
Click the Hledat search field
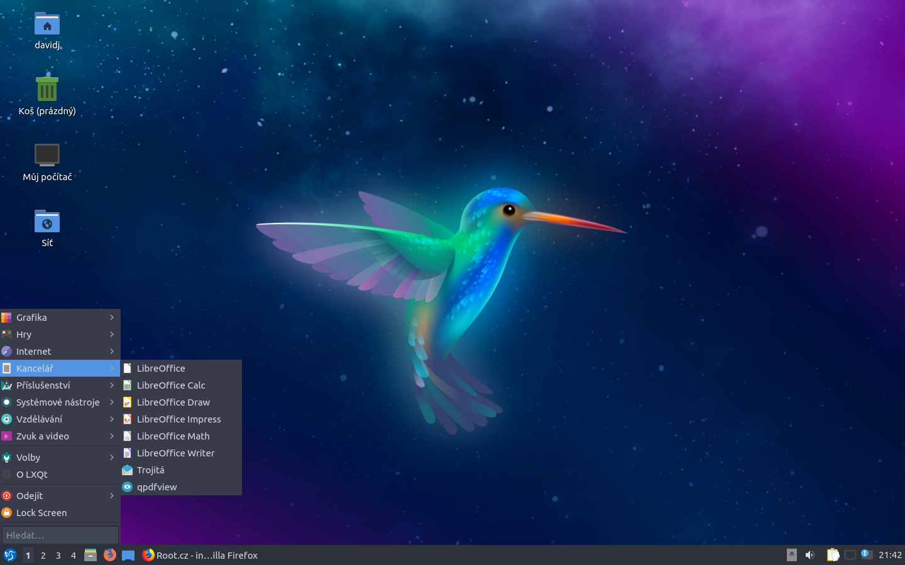click(60, 535)
